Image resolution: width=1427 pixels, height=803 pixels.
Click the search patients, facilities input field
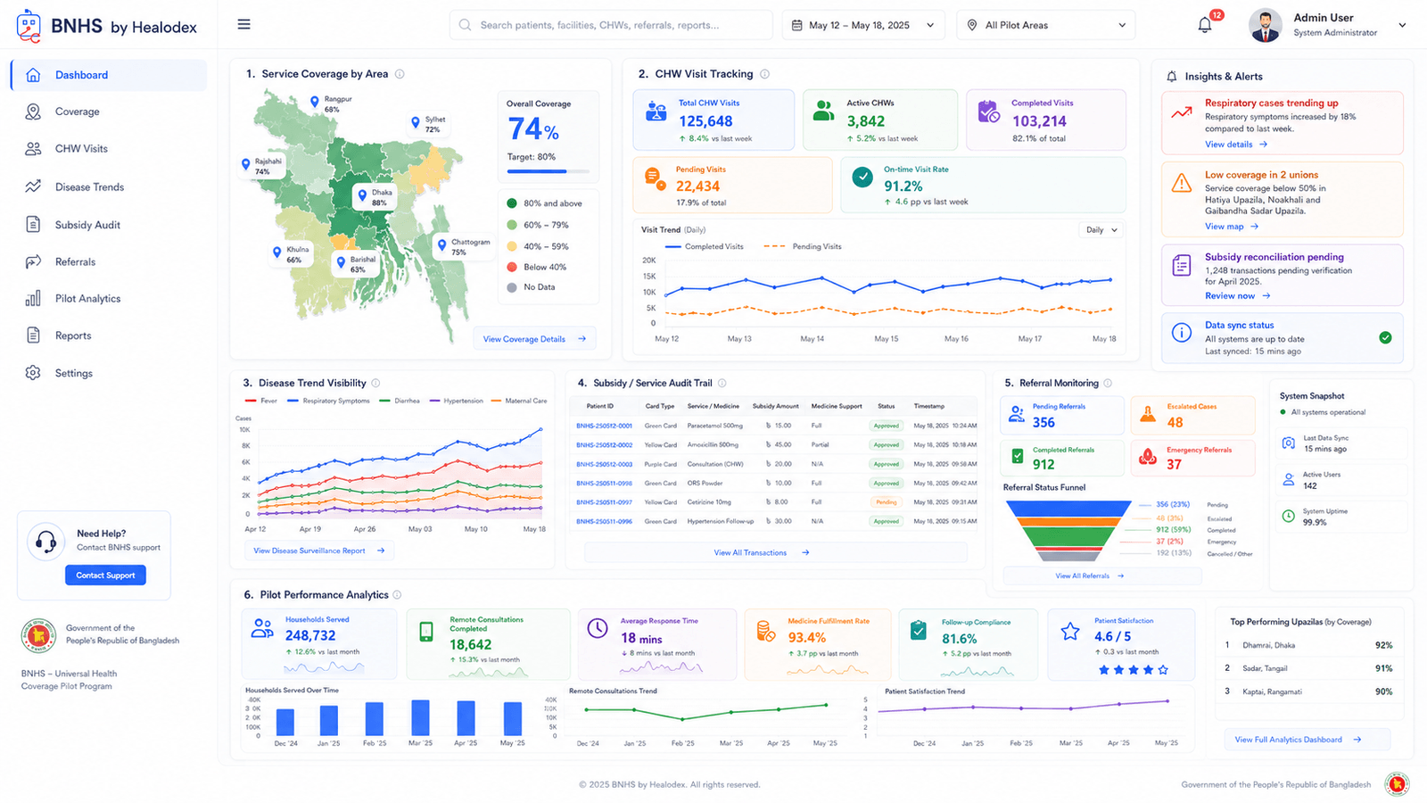point(611,25)
